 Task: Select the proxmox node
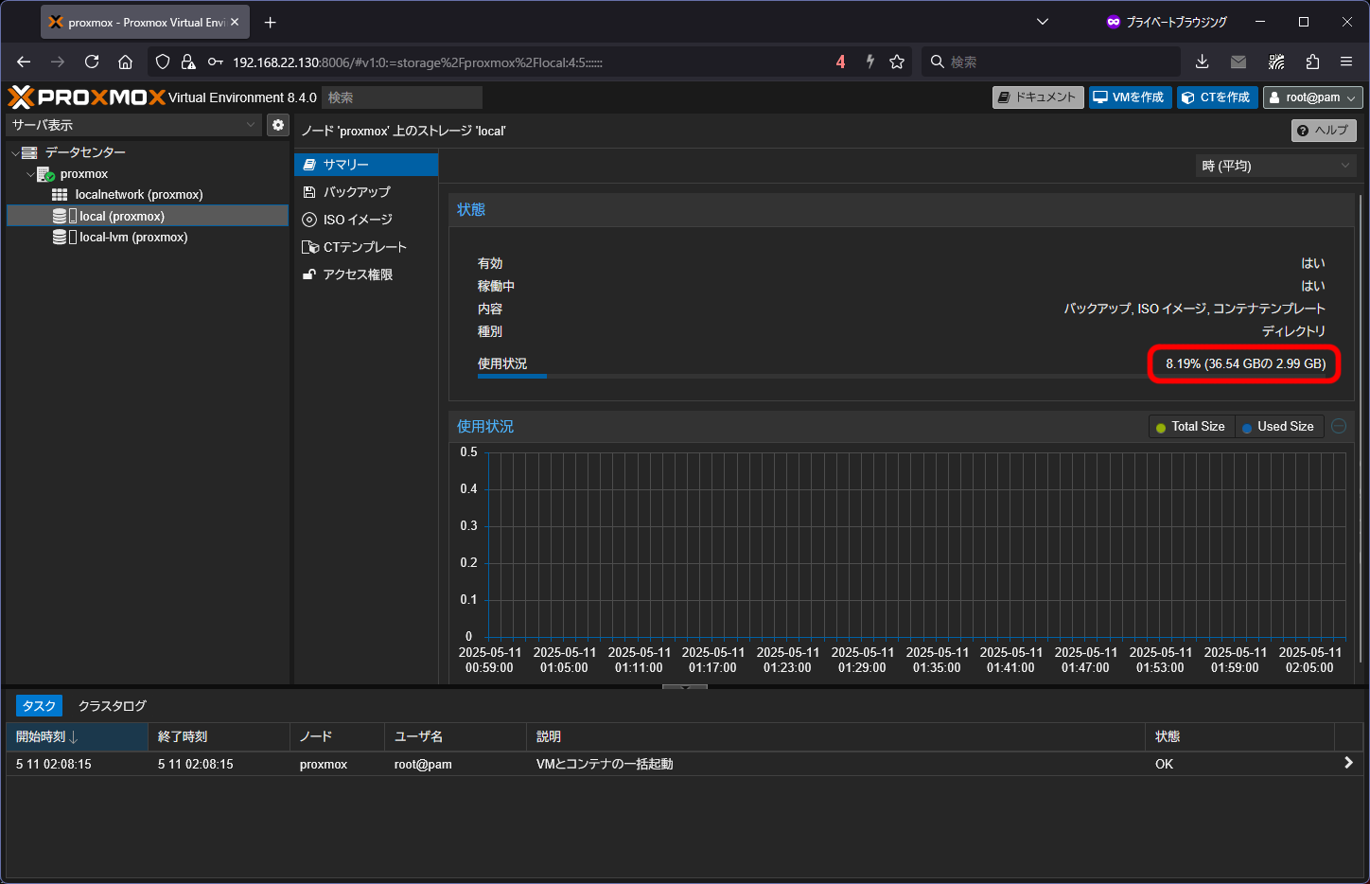coord(84,174)
